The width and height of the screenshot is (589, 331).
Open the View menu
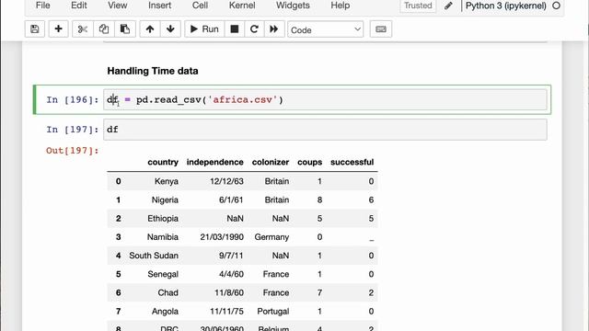click(x=118, y=6)
